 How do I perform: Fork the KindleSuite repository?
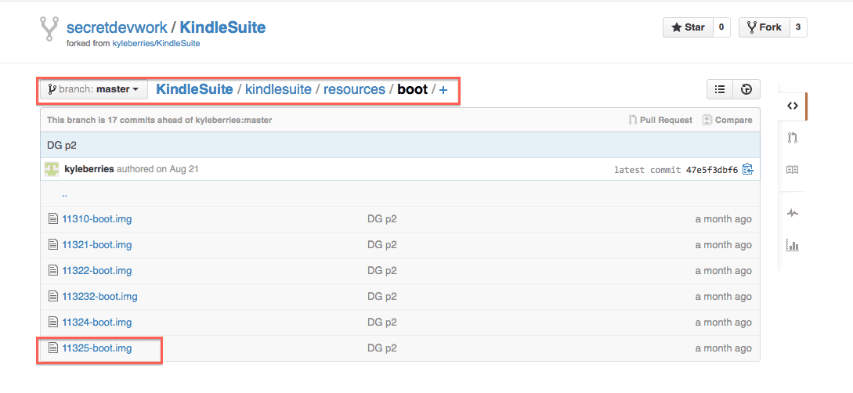click(764, 27)
